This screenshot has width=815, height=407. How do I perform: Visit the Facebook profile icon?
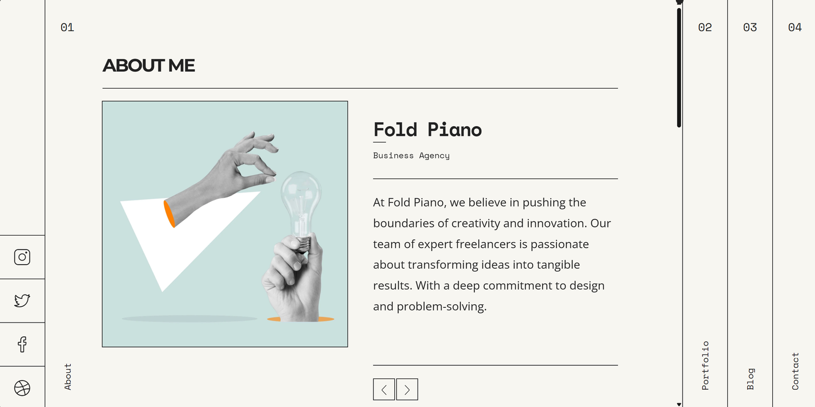point(22,344)
